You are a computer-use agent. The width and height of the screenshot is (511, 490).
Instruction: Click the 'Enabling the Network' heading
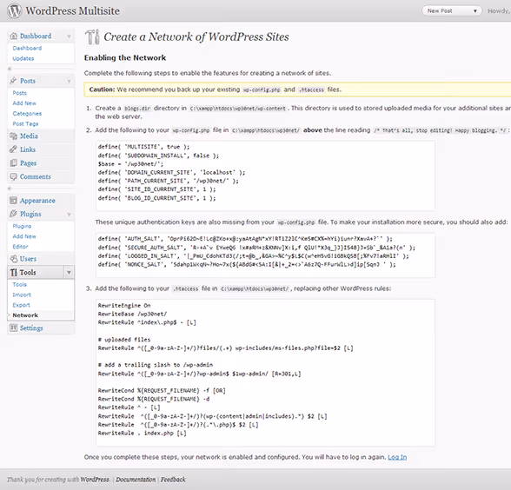(x=125, y=57)
